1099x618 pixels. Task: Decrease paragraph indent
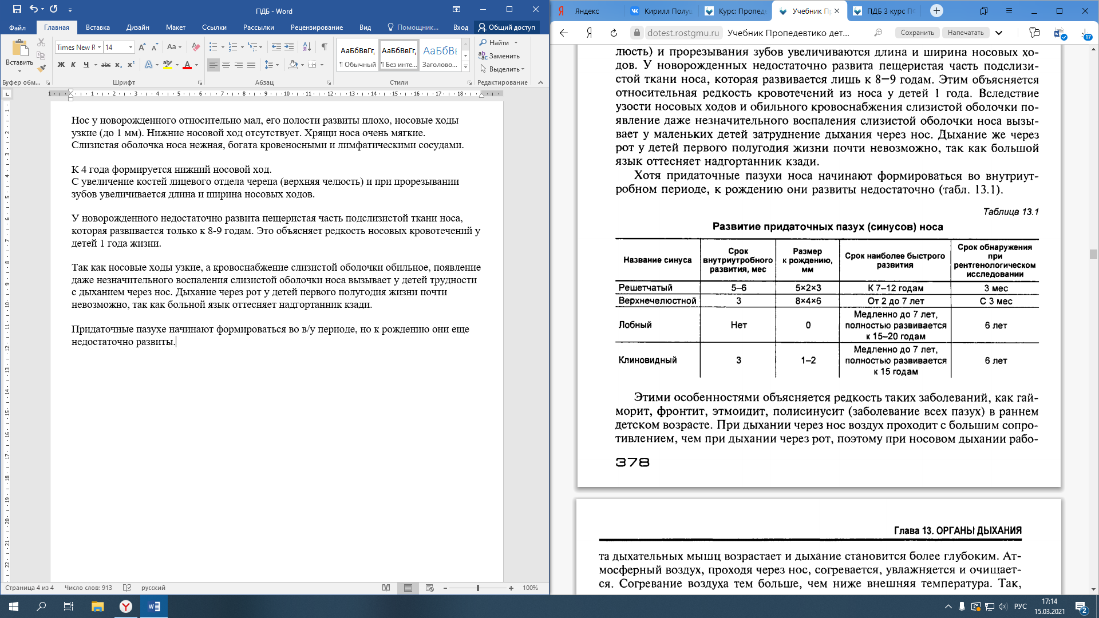(276, 47)
